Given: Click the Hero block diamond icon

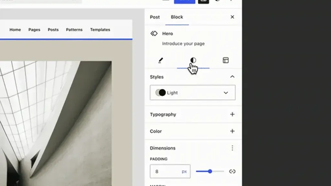Looking at the screenshot, I should [154, 33].
